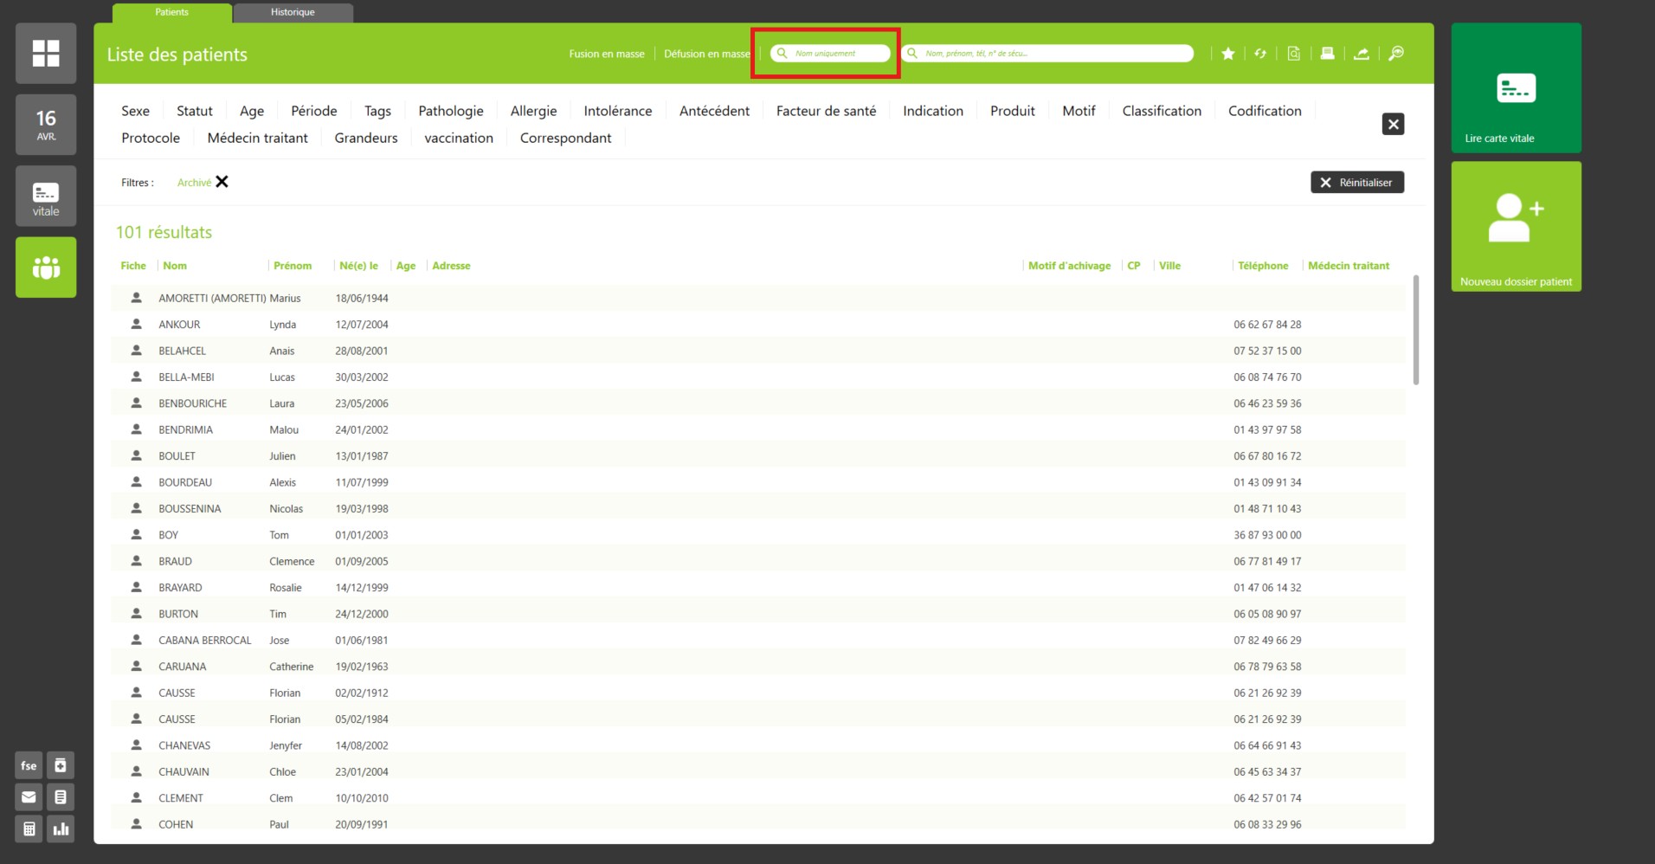Image resolution: width=1655 pixels, height=864 pixels.
Task: Click the export share arrow icon
Action: point(1362,54)
